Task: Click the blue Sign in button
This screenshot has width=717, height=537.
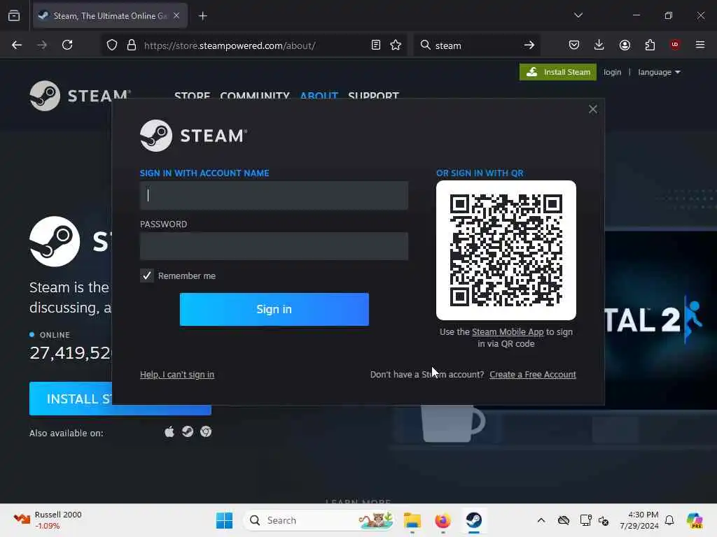Action: pyautogui.click(x=274, y=309)
